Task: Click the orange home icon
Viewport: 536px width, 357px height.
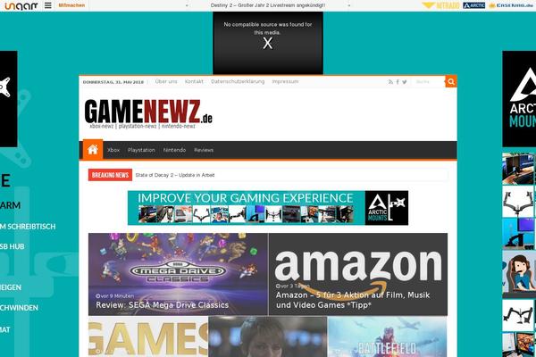Action: (x=93, y=150)
